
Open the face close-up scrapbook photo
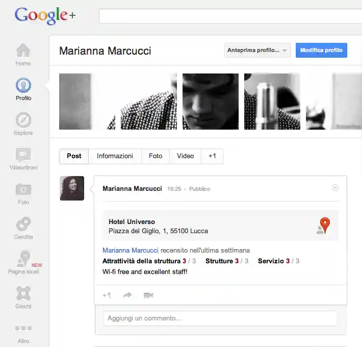click(x=211, y=102)
